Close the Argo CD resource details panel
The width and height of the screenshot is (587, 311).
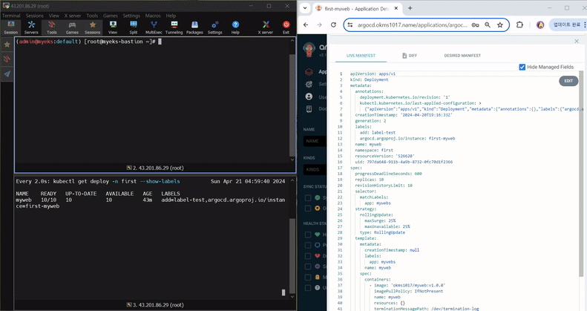pyautogui.click(x=577, y=41)
